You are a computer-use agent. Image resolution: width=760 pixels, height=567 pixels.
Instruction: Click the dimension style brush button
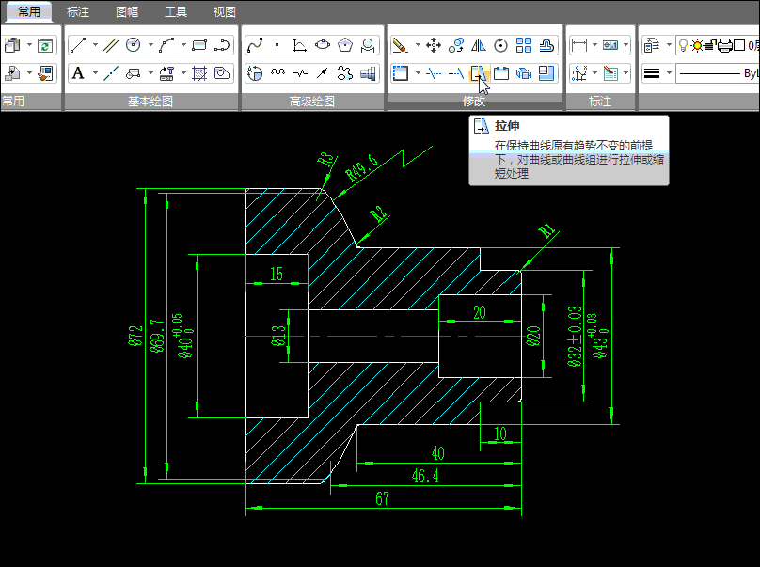pos(610,73)
